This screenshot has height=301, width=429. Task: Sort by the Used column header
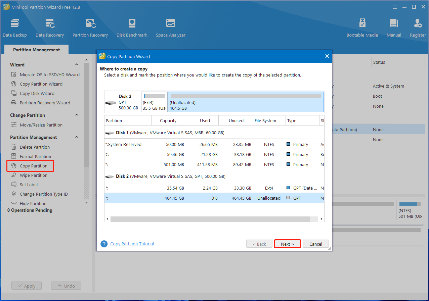coord(202,120)
